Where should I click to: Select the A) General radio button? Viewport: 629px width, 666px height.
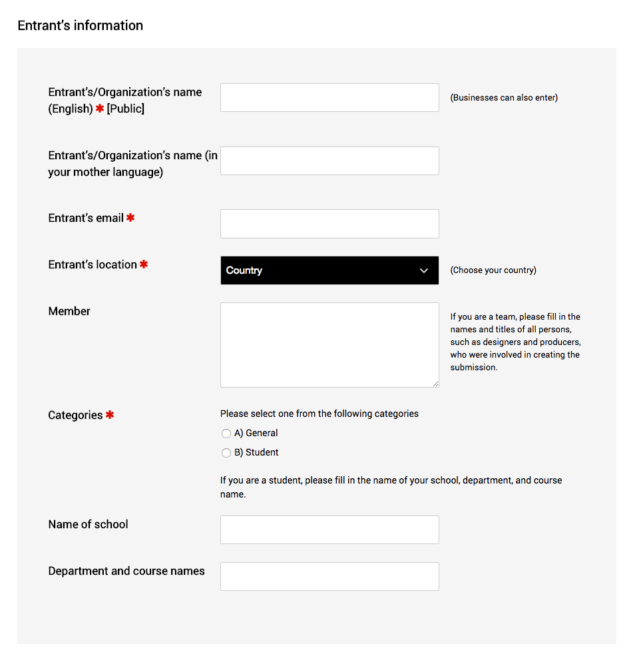tap(226, 434)
